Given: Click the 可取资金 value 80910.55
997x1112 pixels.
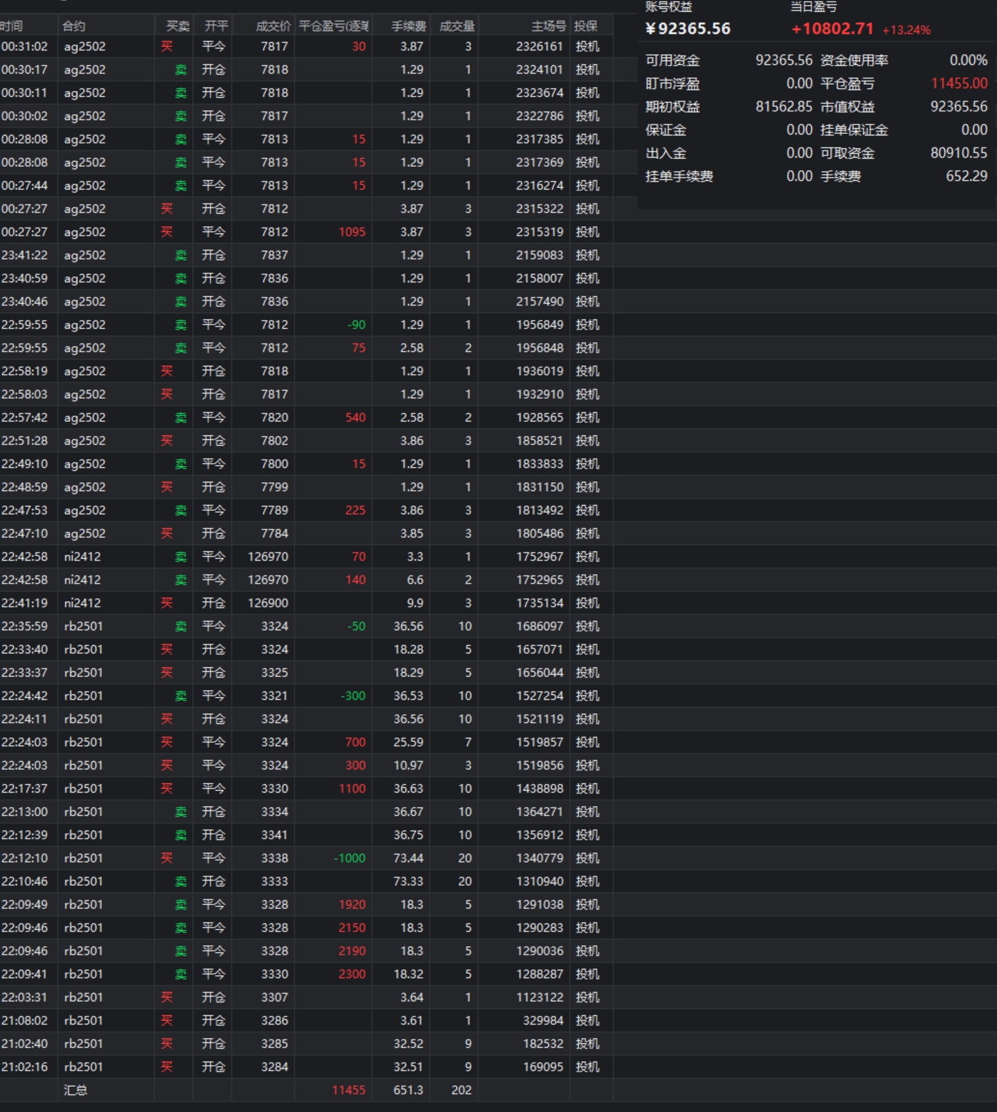Looking at the screenshot, I should 958,153.
